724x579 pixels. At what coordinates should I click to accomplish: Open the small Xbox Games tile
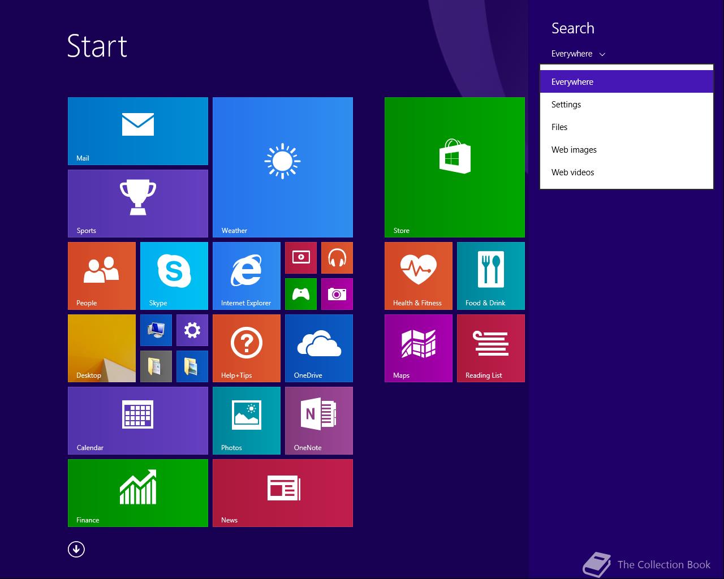pos(301,294)
